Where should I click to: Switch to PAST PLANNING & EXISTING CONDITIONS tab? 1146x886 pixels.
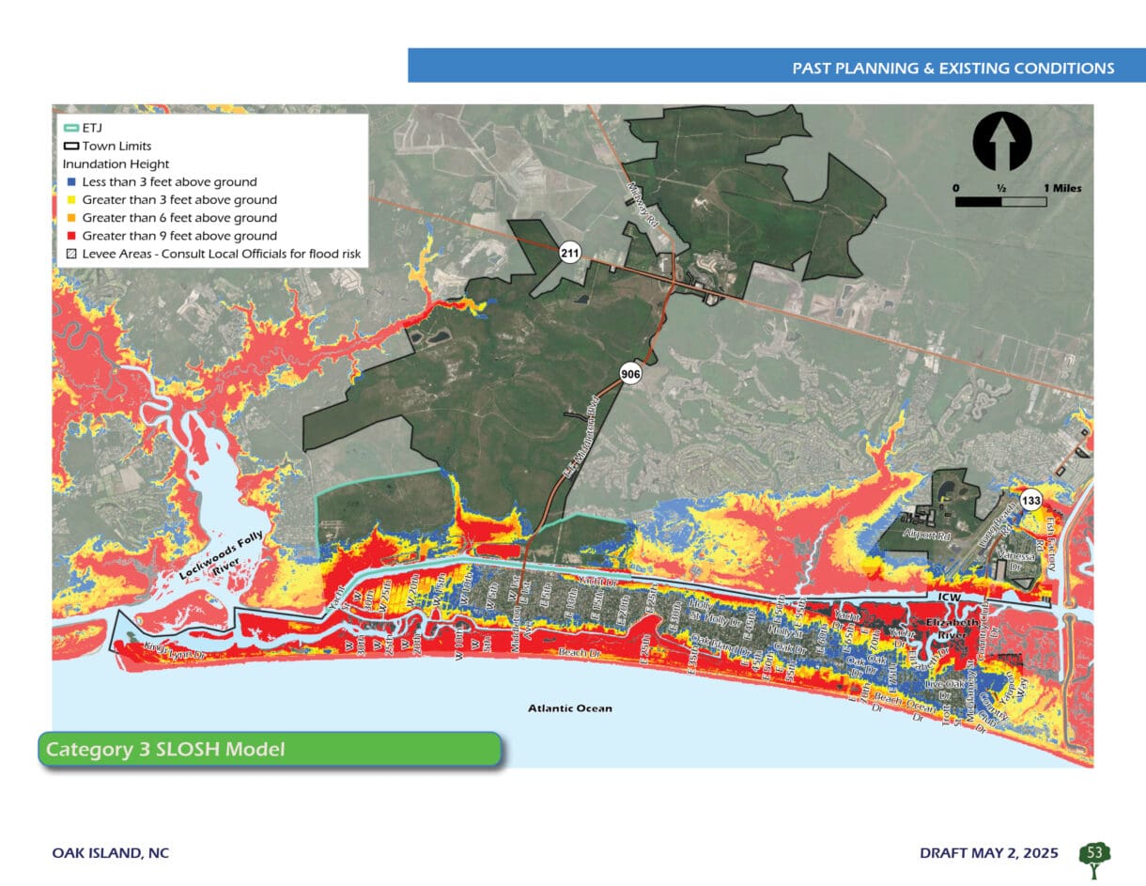point(952,68)
